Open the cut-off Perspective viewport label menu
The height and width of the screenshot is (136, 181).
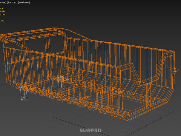coord(3,3)
